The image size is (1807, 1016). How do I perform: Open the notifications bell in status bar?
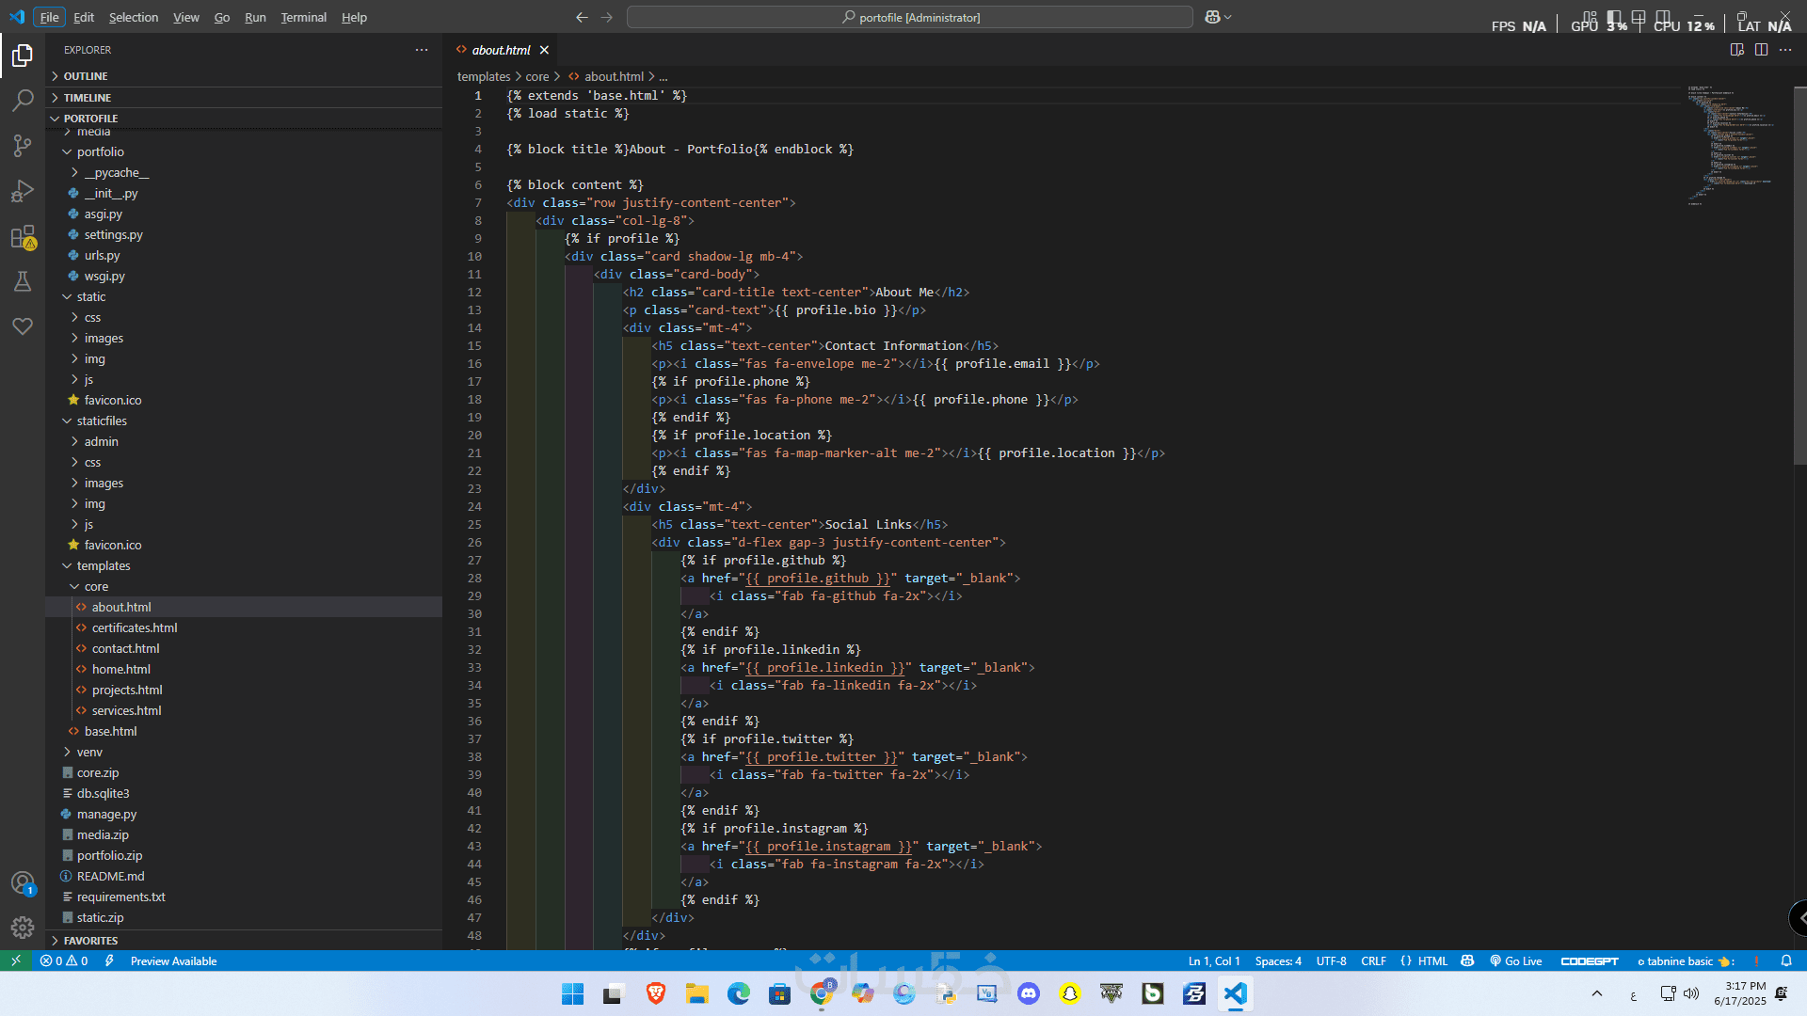[x=1785, y=961]
